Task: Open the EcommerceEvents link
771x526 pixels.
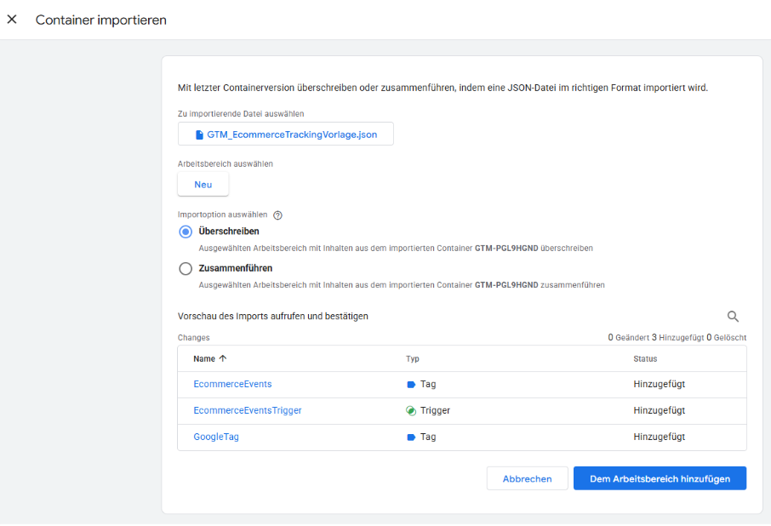Action: coord(232,385)
